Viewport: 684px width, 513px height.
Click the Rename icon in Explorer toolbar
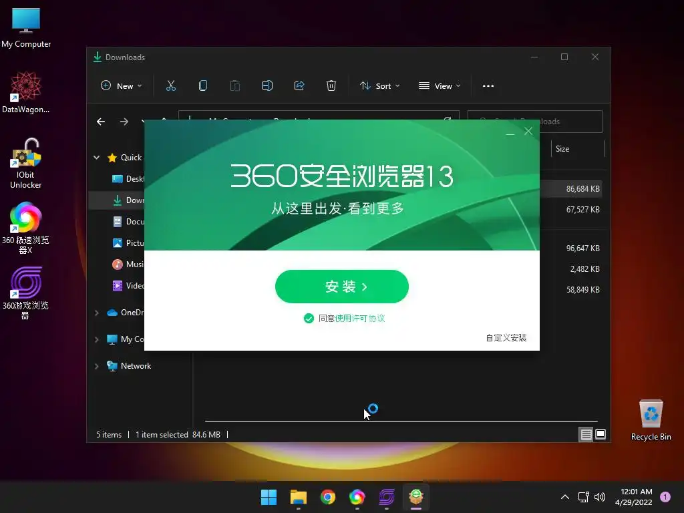267,86
